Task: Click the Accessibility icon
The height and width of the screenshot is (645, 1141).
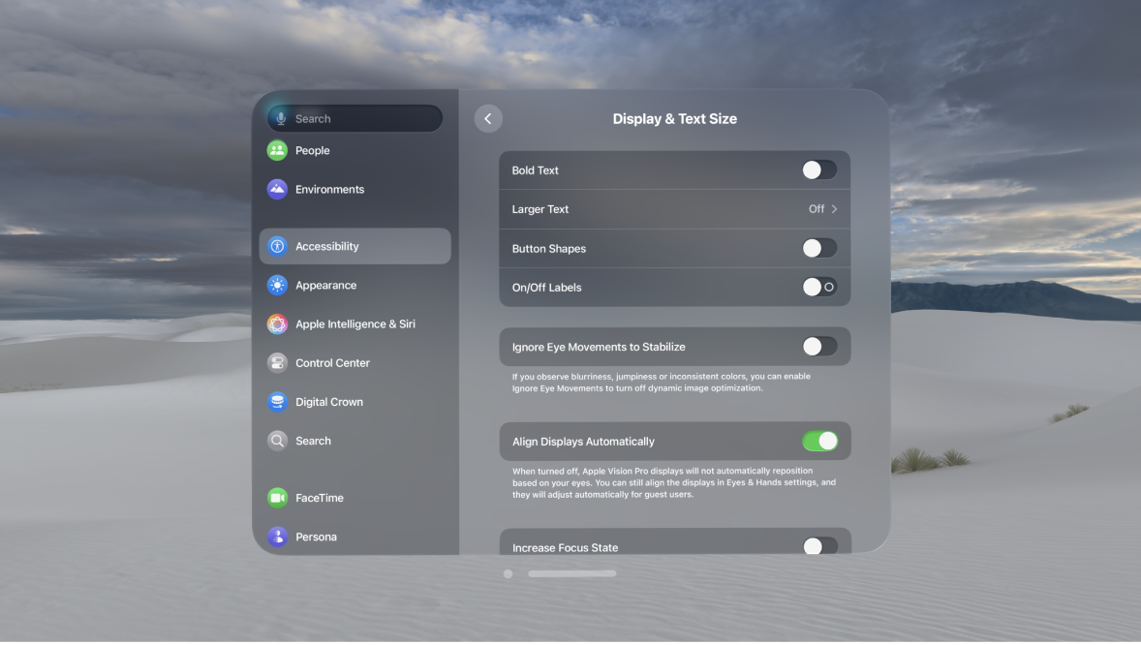Action: pos(277,246)
